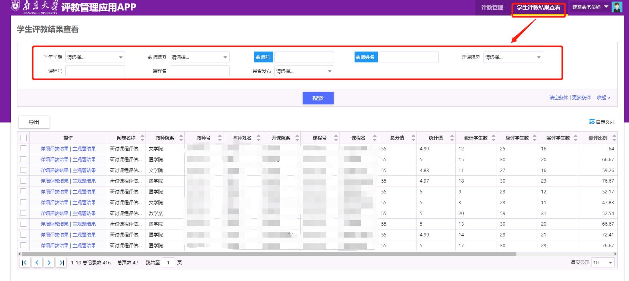Go to previous page of results

(37, 262)
